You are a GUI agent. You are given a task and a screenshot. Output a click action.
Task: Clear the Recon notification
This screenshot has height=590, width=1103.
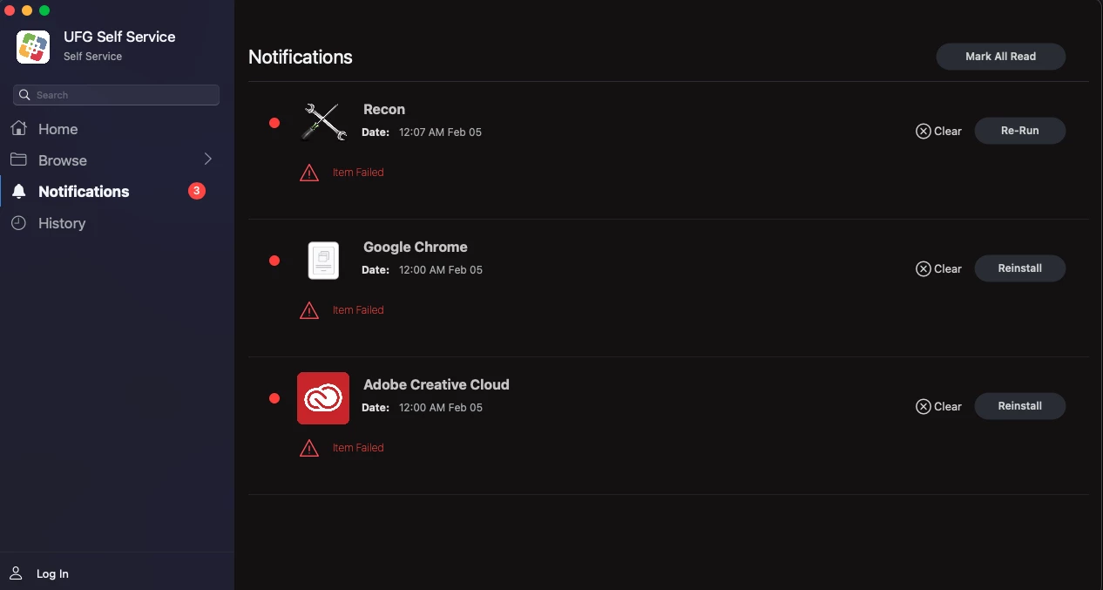938,131
